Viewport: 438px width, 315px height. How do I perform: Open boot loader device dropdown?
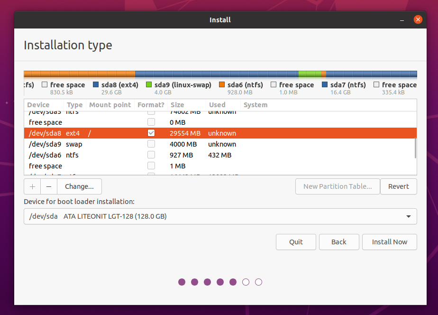(220, 216)
